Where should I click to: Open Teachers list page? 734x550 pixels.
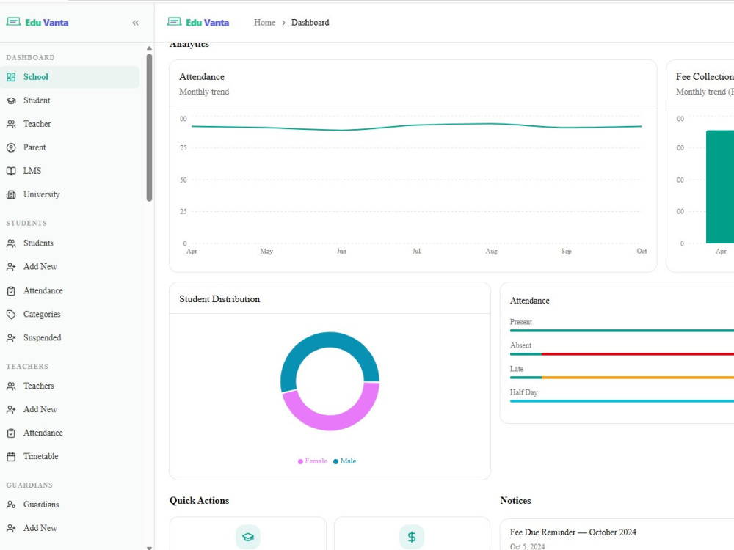tap(70, 386)
